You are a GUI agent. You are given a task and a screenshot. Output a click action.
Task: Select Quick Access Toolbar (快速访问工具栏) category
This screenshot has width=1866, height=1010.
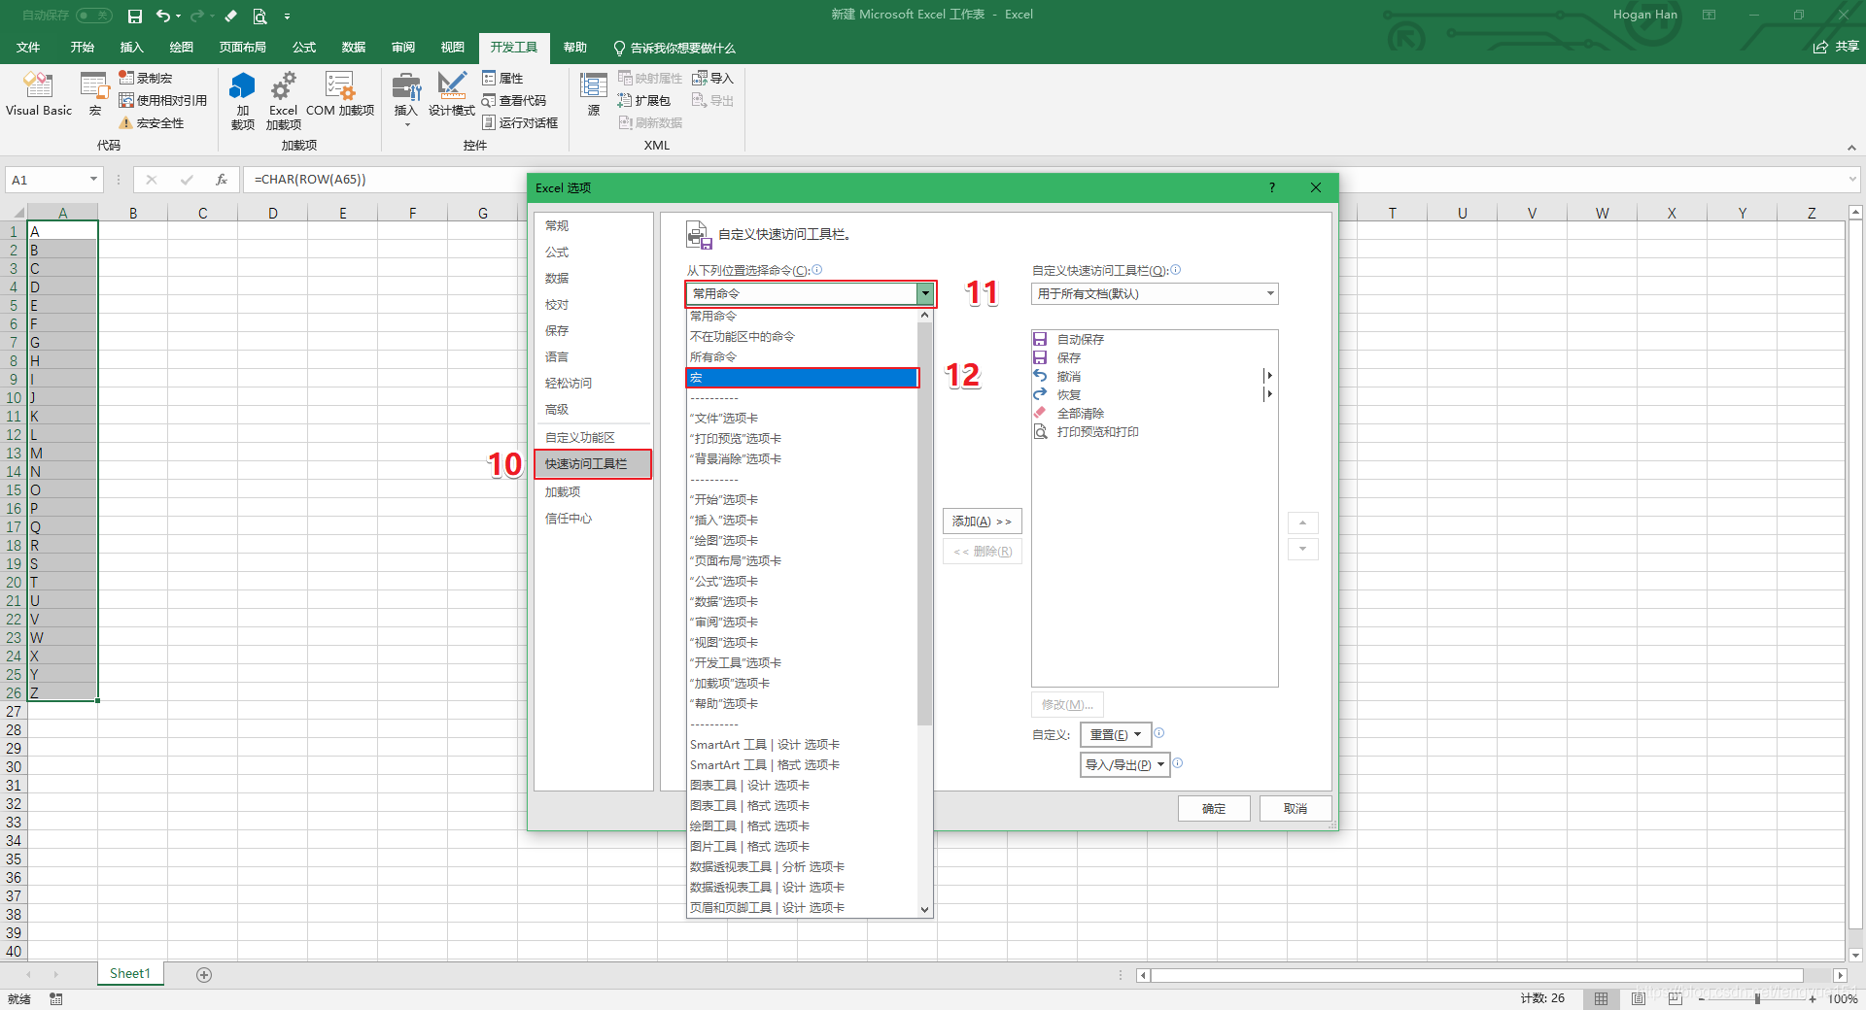(593, 464)
